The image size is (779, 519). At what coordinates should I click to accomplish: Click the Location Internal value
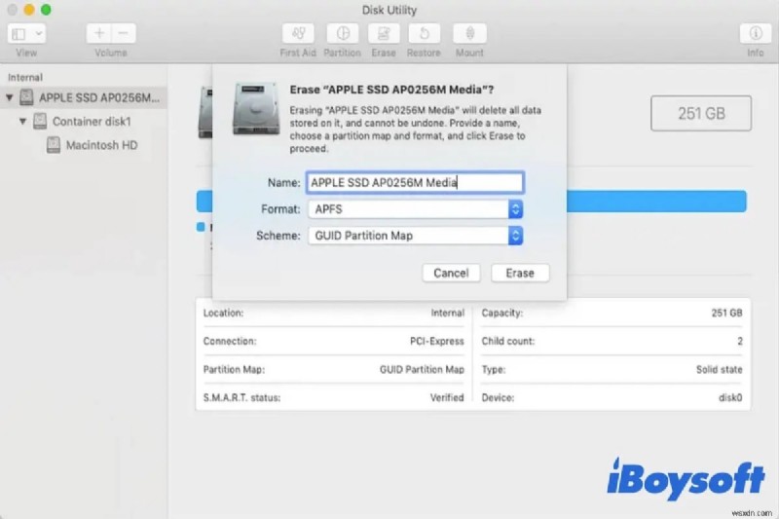(447, 313)
